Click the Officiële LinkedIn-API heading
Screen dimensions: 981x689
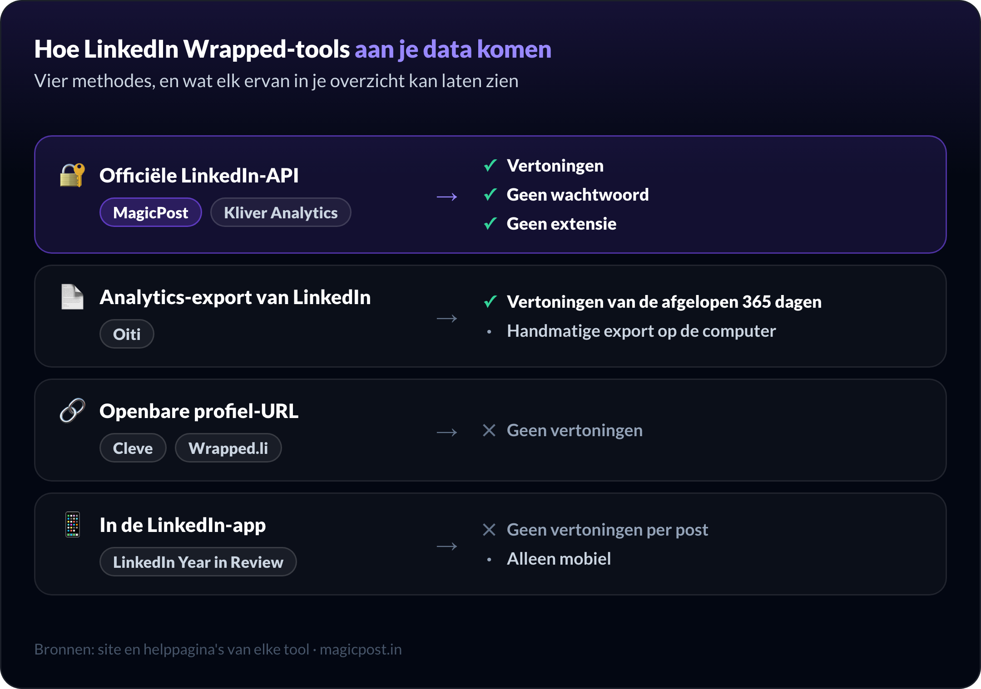pyautogui.click(x=199, y=175)
